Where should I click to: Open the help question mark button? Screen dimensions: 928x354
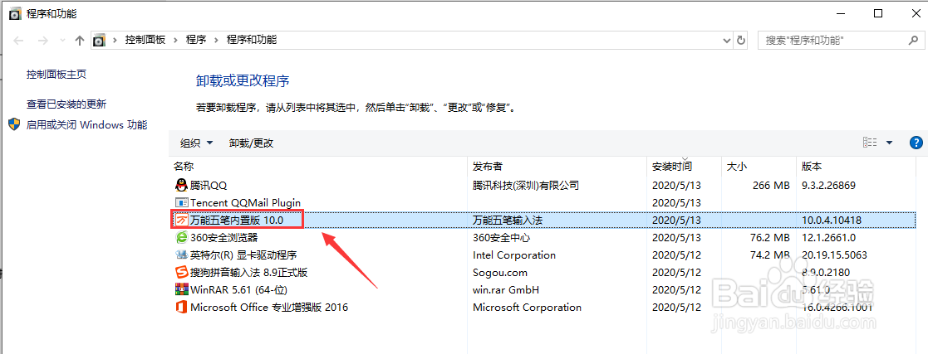(x=916, y=143)
